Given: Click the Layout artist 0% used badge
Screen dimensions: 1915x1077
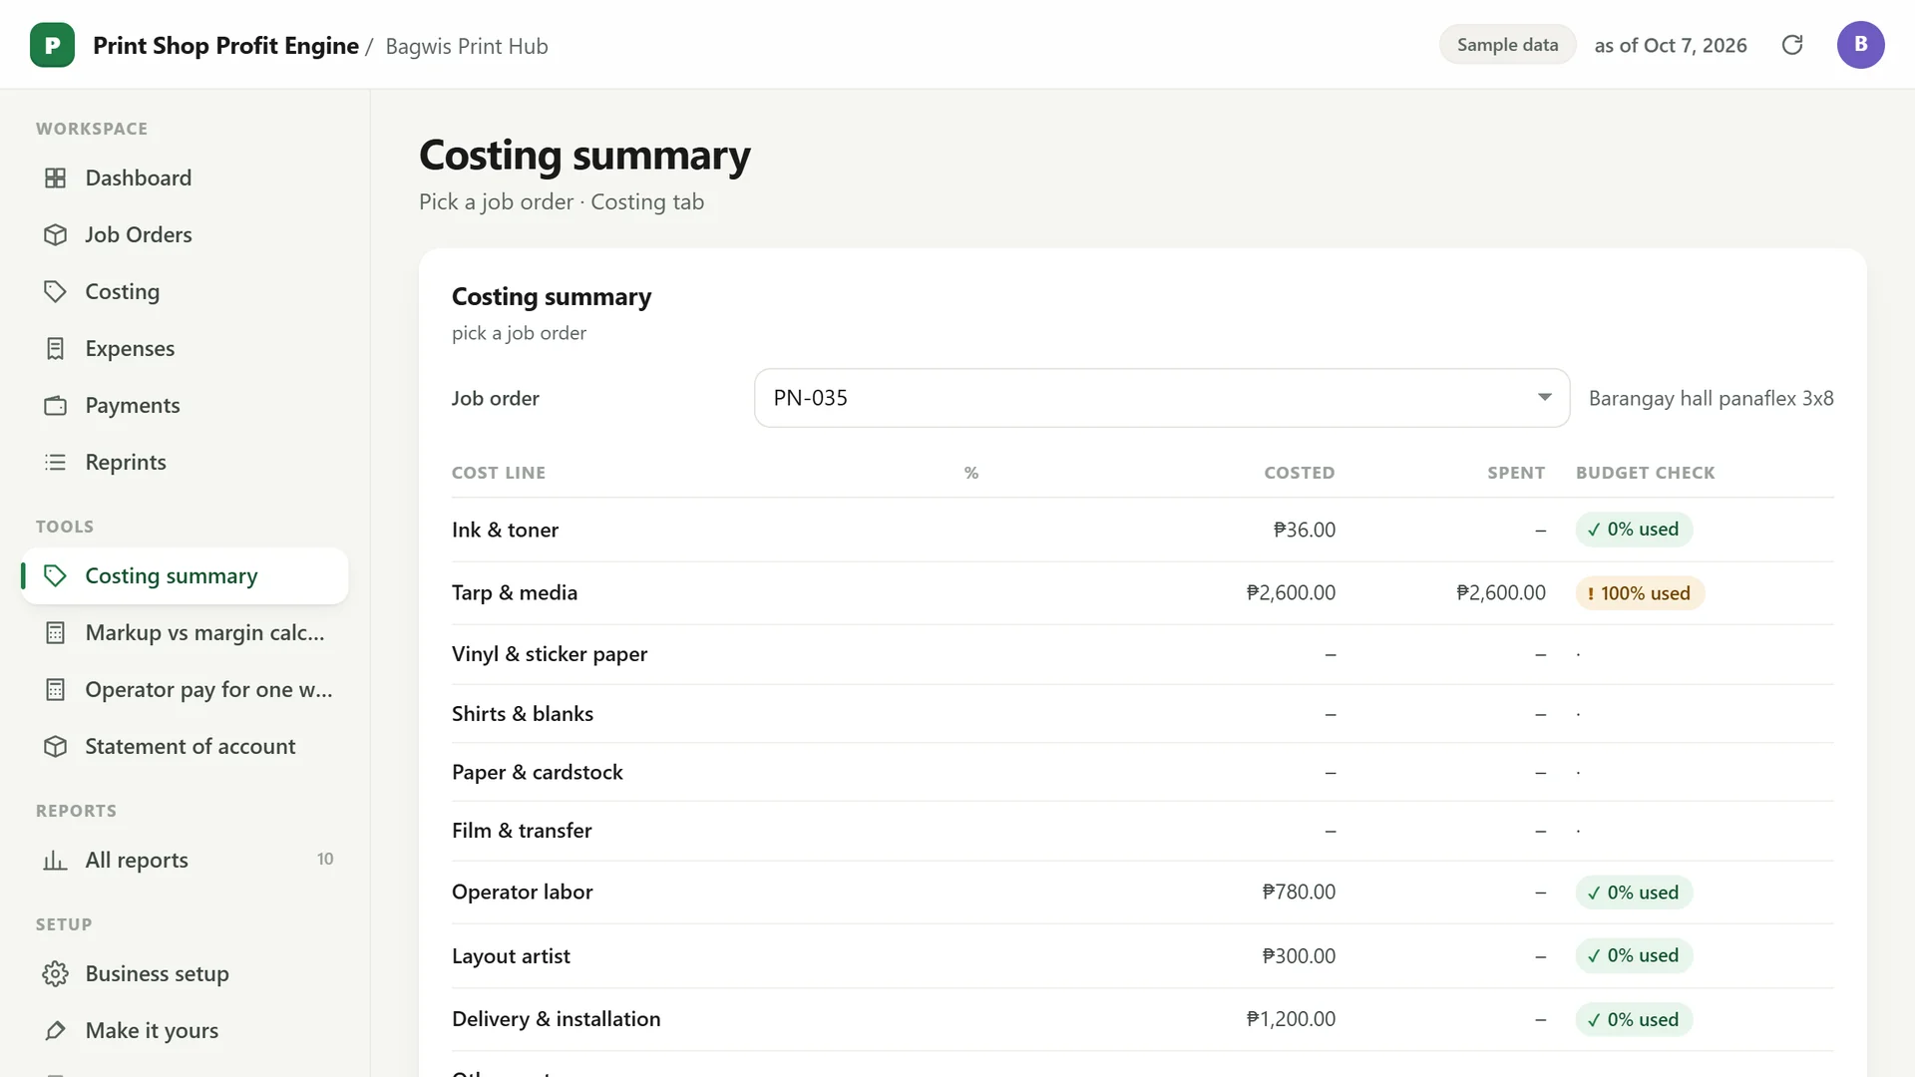Looking at the screenshot, I should [1634, 955].
